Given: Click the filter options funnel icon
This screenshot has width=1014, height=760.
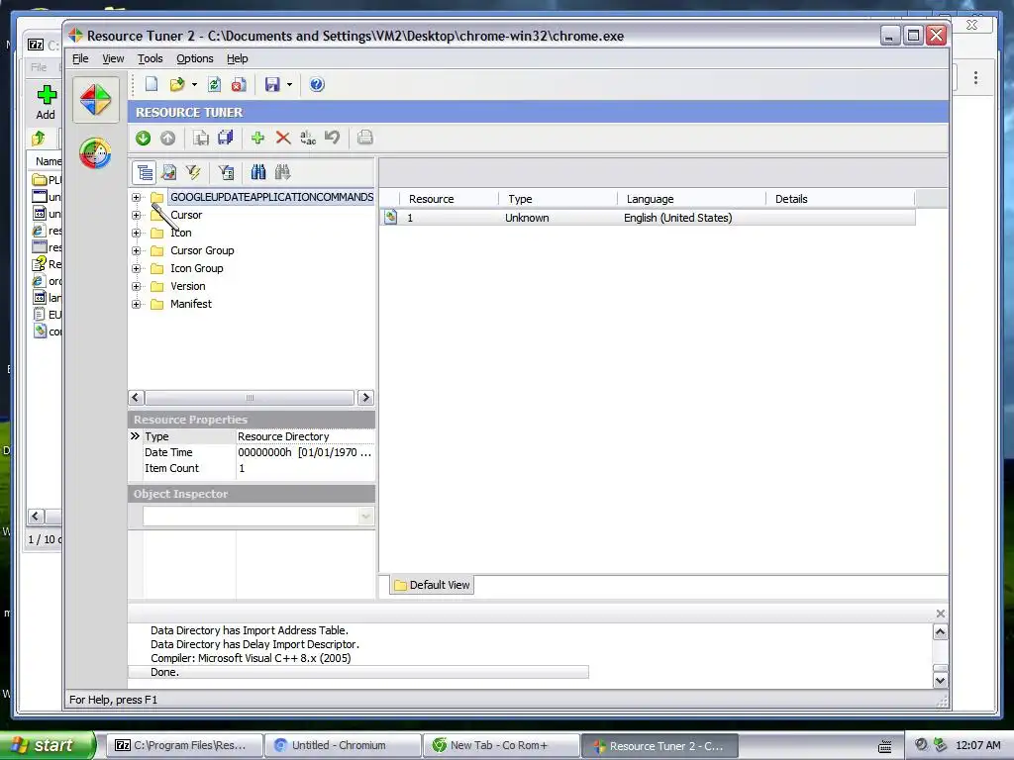Looking at the screenshot, I should (x=226, y=172).
